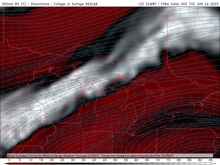Click 'College of DuPage NEXLAB' header text
The image size is (220, 165).
point(75,4)
